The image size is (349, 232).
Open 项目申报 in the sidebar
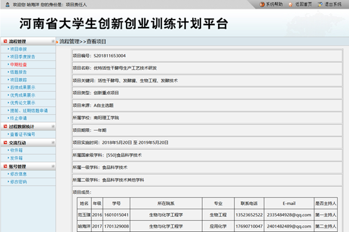tap(18, 49)
